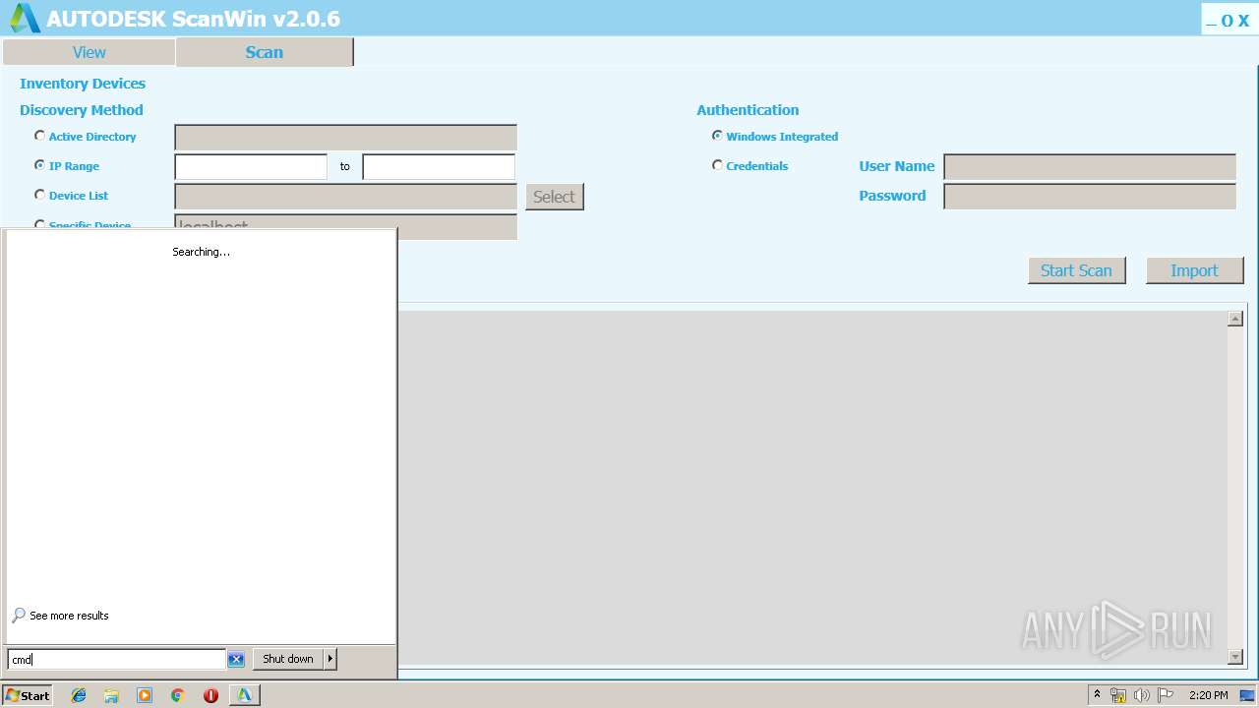Click the Start menu search field containing cmd
Screen dimensions: 1259x708
pos(117,660)
